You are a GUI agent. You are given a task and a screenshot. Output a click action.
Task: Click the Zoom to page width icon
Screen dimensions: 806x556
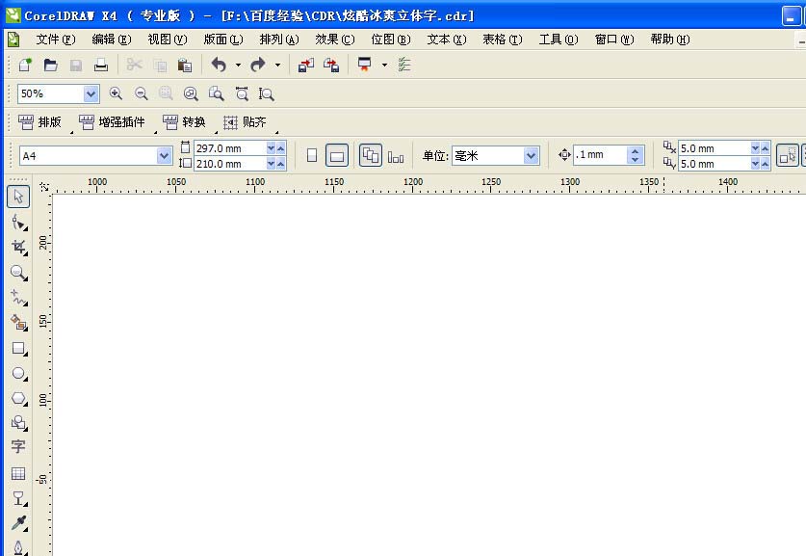[x=242, y=93]
